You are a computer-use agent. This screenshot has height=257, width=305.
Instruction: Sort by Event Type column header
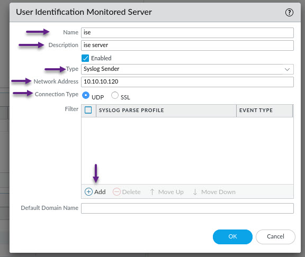click(x=265, y=111)
